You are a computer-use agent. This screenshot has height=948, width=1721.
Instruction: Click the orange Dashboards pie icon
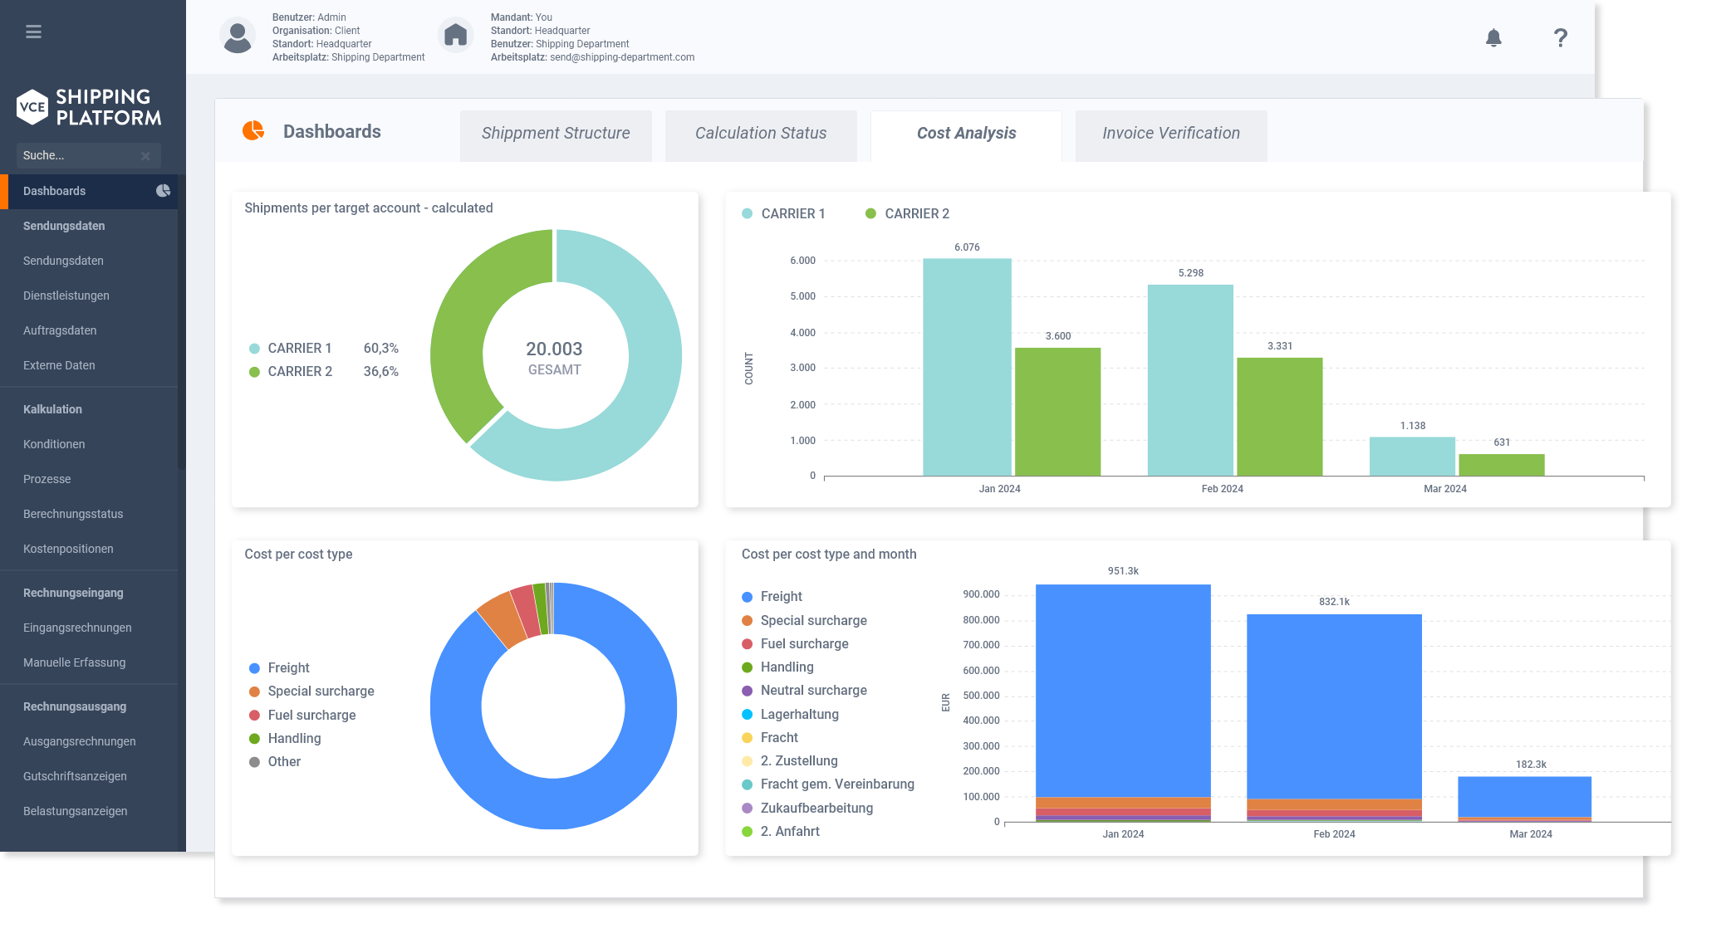coord(253,131)
